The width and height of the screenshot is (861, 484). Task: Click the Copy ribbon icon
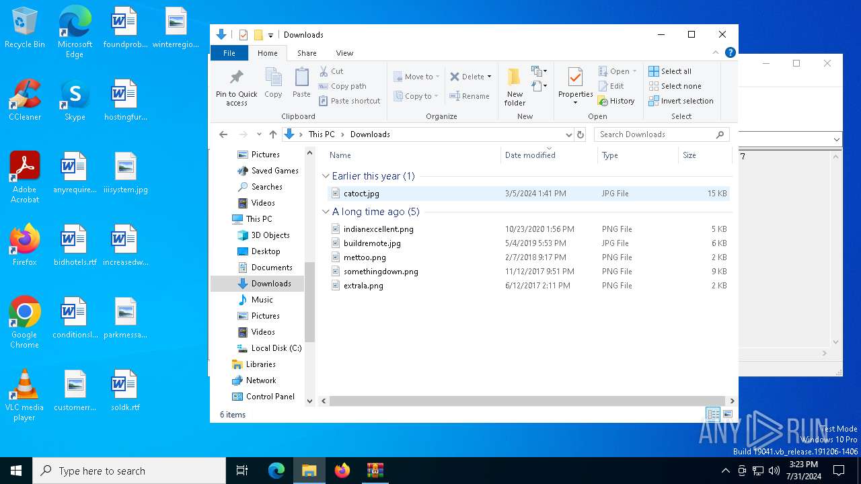[273, 83]
